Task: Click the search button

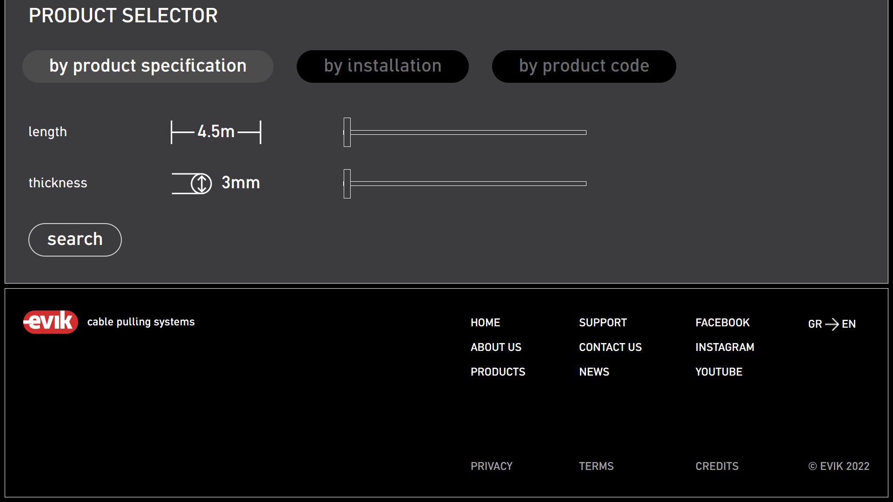Action: click(x=75, y=240)
